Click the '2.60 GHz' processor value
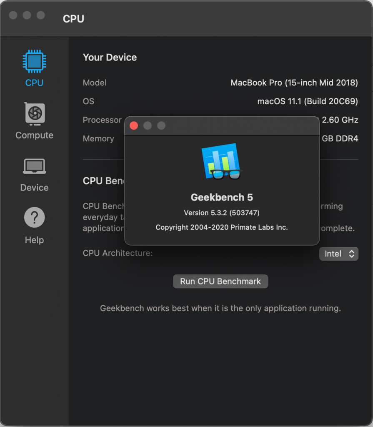373x427 pixels. (340, 120)
